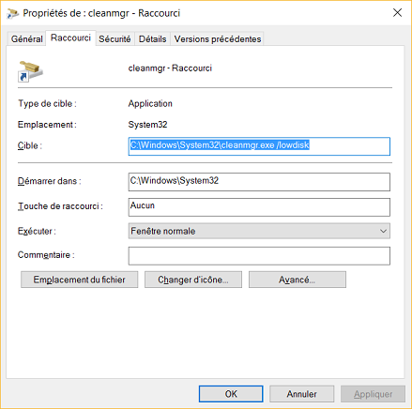Screen dimensions: 412x409
Task: Click Changer d'icône button
Action: (193, 280)
